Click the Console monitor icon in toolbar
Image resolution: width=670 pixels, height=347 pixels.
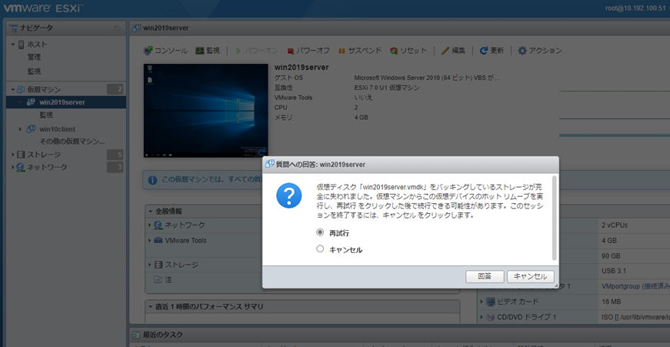point(149,51)
